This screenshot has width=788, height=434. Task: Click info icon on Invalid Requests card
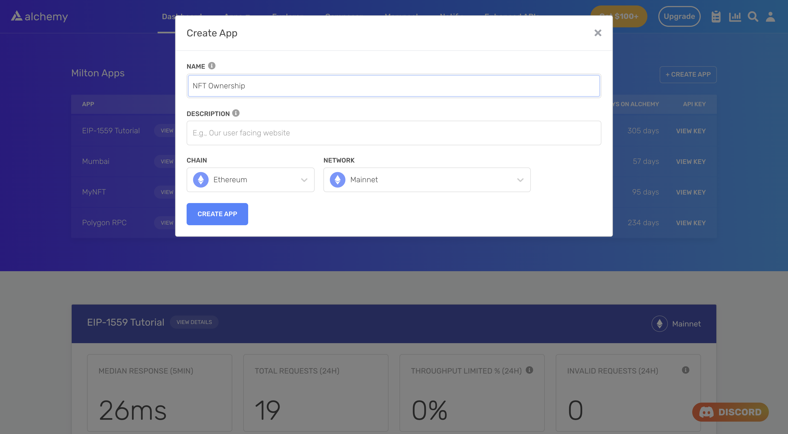point(685,370)
